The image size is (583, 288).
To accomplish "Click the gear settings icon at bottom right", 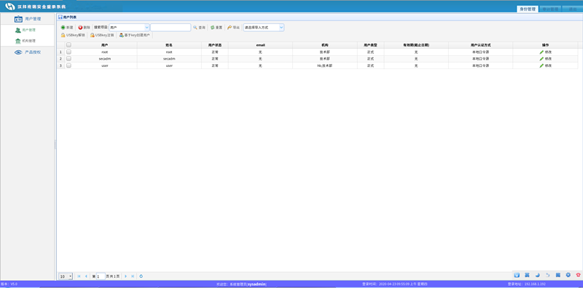I will coord(568,275).
